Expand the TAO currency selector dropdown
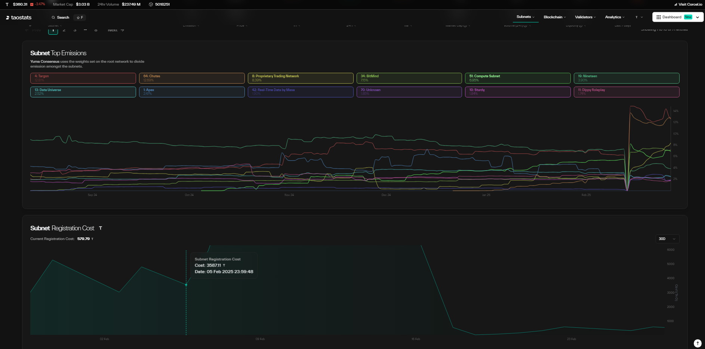This screenshot has height=349, width=705. (x=639, y=17)
